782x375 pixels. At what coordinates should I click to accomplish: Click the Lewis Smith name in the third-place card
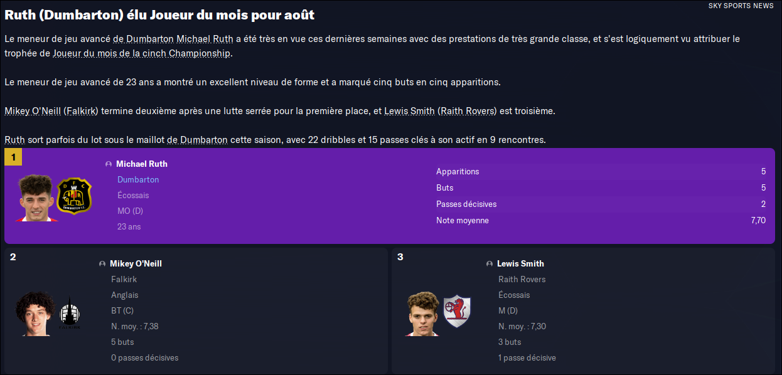click(520, 264)
